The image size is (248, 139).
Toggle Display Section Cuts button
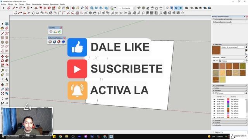click(176, 8)
